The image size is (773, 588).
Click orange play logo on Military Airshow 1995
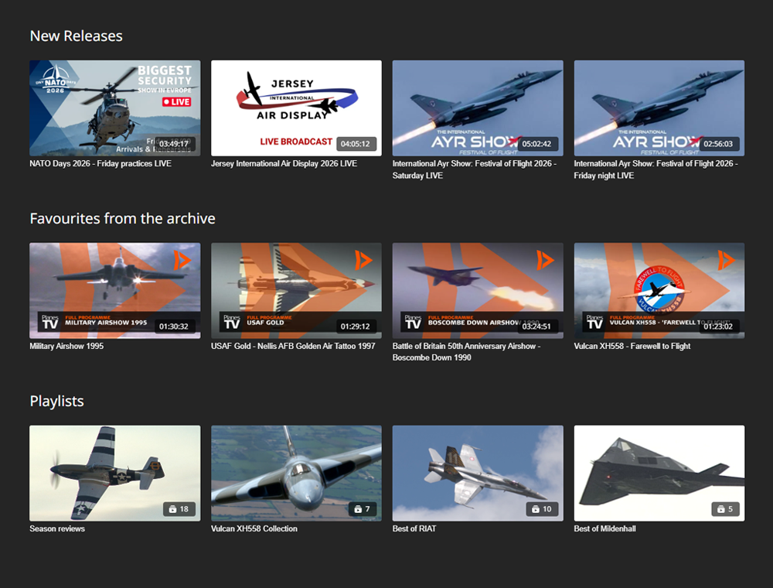[x=182, y=260]
